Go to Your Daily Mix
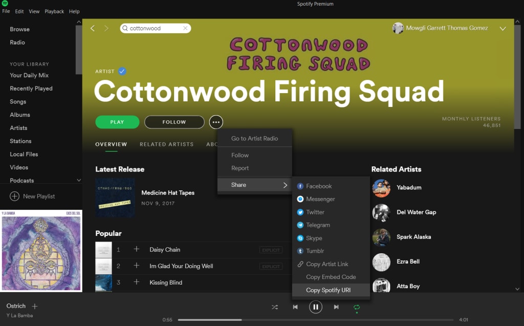Viewport: 524px width, 326px height. (x=29, y=75)
